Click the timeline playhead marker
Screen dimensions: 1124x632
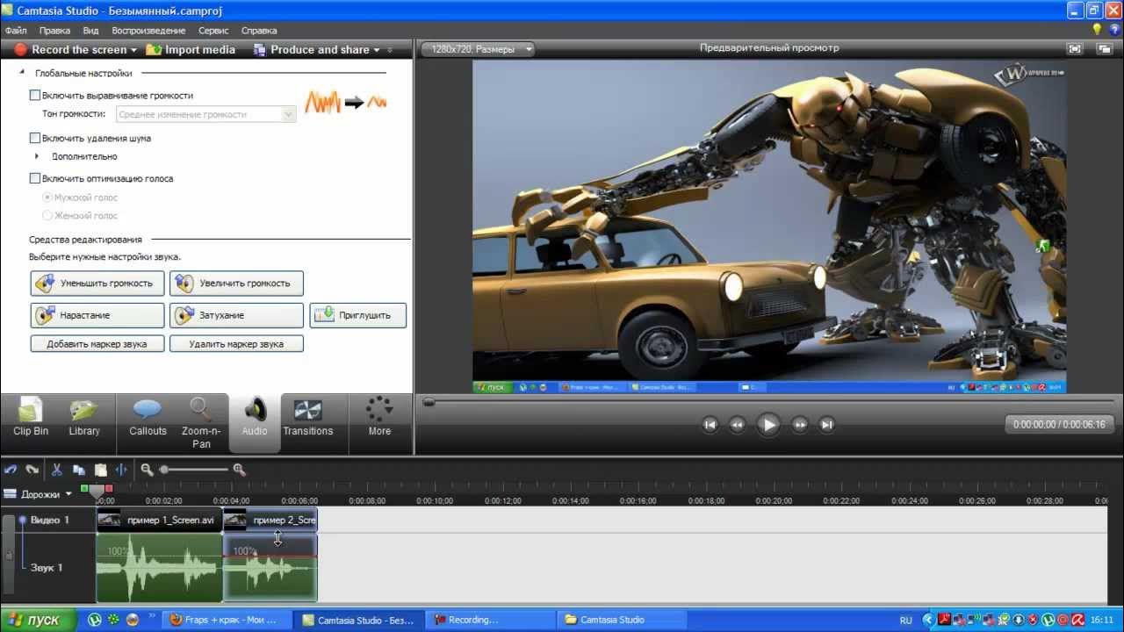pos(97,491)
